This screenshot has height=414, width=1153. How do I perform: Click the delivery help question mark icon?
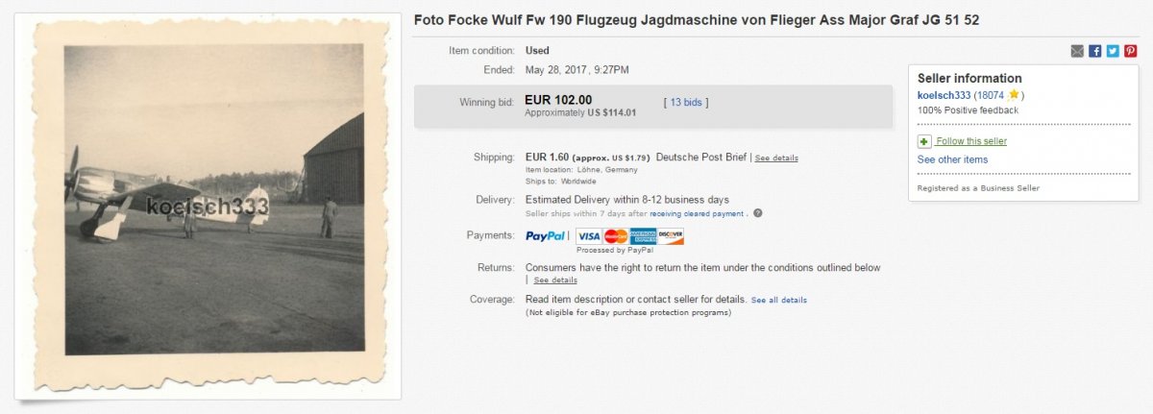coord(757,213)
